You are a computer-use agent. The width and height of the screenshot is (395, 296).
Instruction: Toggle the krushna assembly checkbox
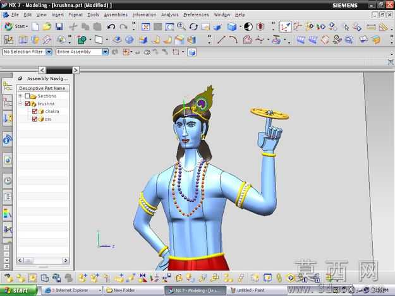[x=27, y=104]
